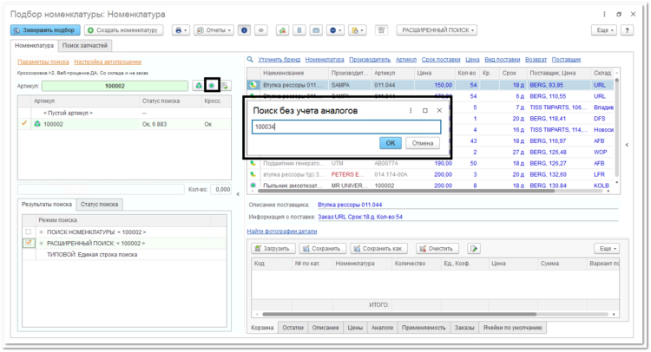Open the printer dropdown in toolbar

click(x=181, y=30)
